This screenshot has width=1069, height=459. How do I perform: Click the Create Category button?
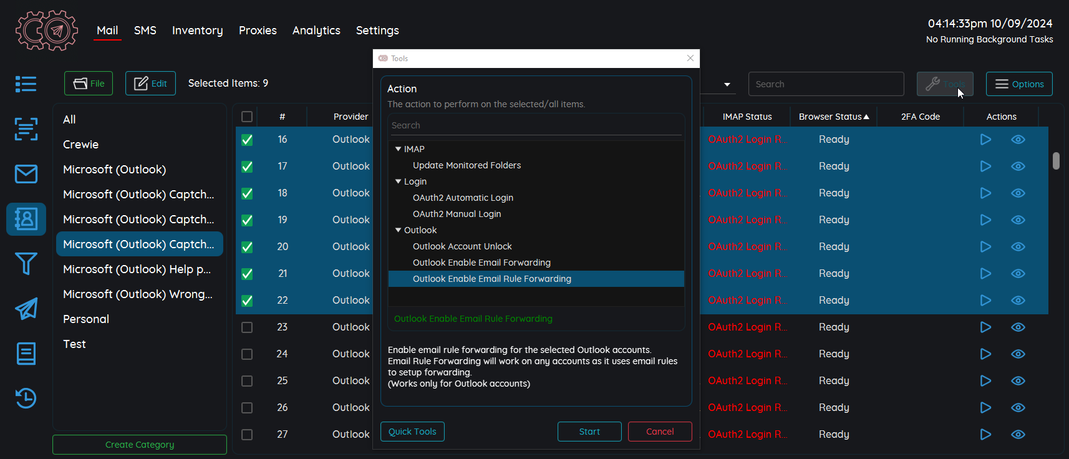coord(140,445)
